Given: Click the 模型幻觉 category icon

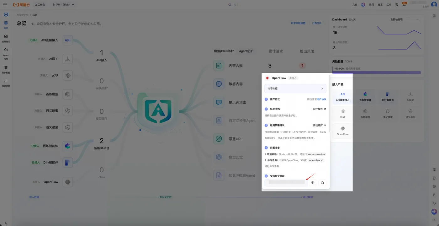Looking at the screenshot, I should (219, 157).
